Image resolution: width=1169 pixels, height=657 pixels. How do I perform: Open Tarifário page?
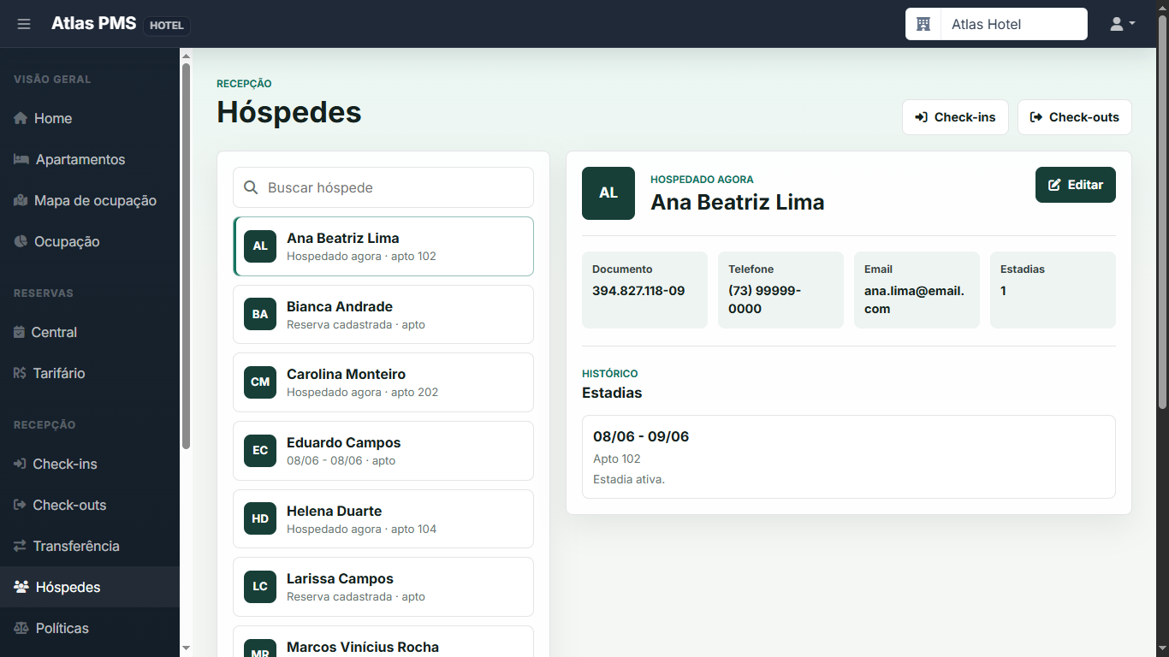pyautogui.click(x=90, y=373)
